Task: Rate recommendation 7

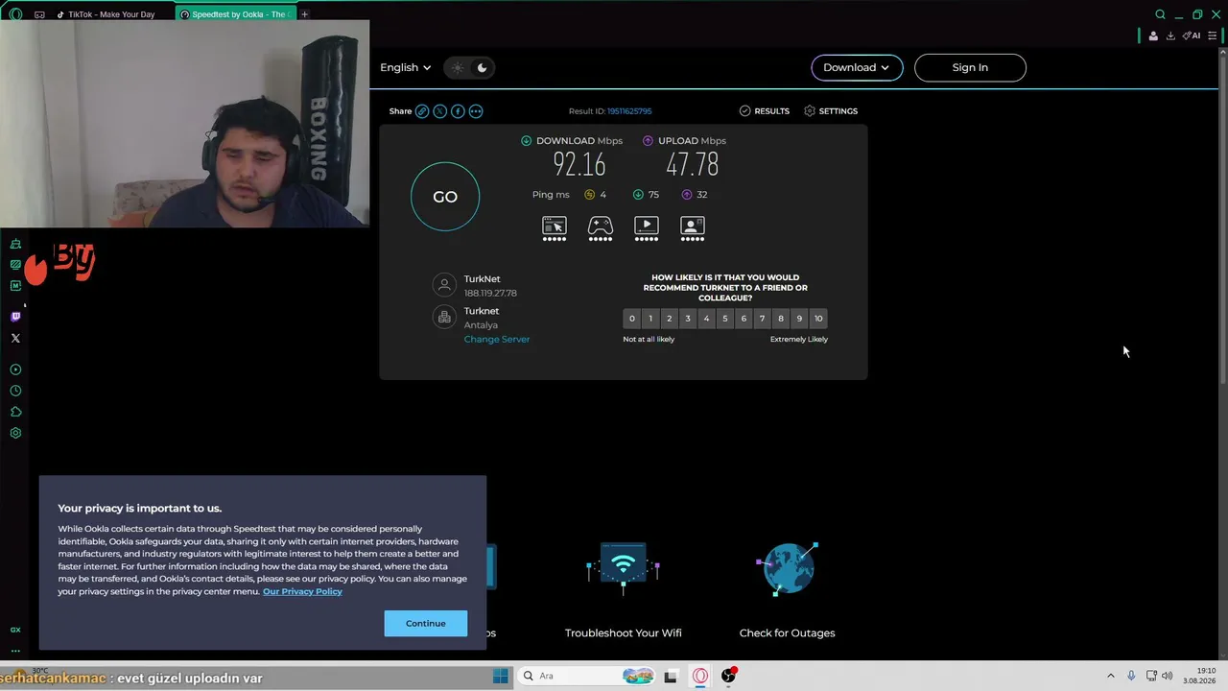Action: click(x=763, y=319)
